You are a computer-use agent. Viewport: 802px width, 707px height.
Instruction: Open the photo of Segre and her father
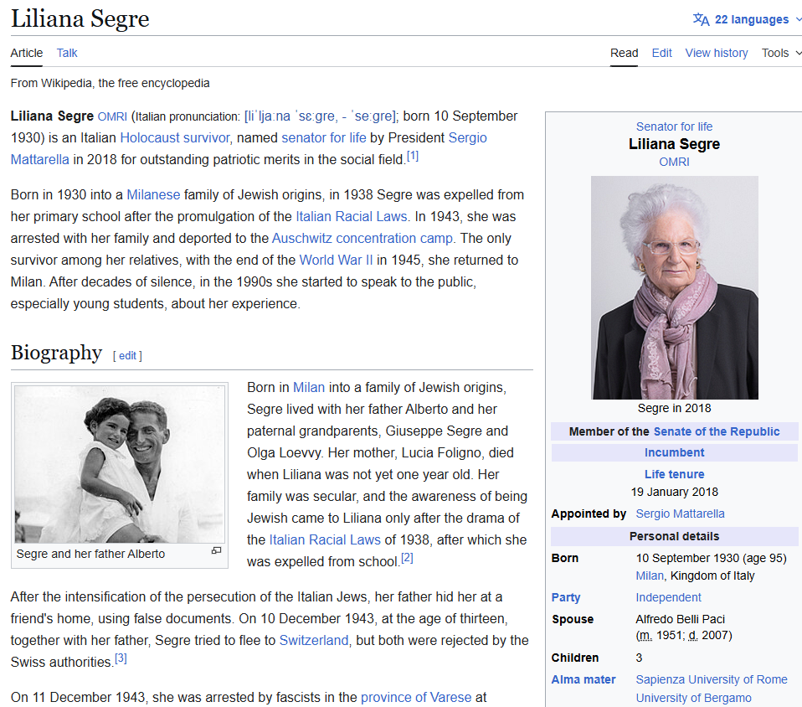(120, 464)
